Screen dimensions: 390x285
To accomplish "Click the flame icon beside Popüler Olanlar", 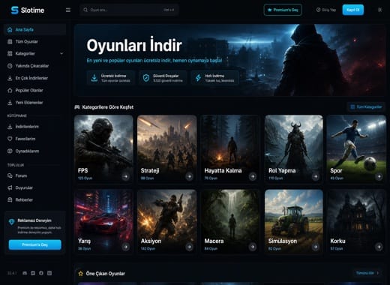I will click(x=10, y=91).
